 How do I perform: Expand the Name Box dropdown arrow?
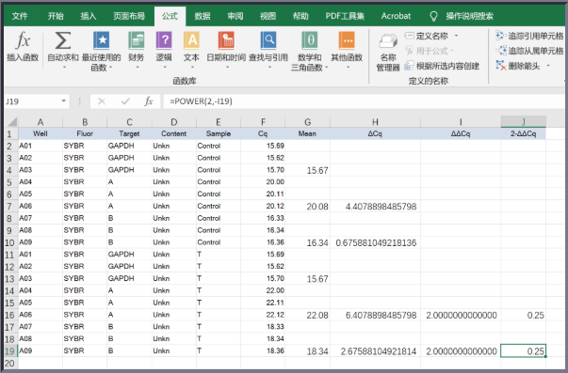[x=64, y=101]
